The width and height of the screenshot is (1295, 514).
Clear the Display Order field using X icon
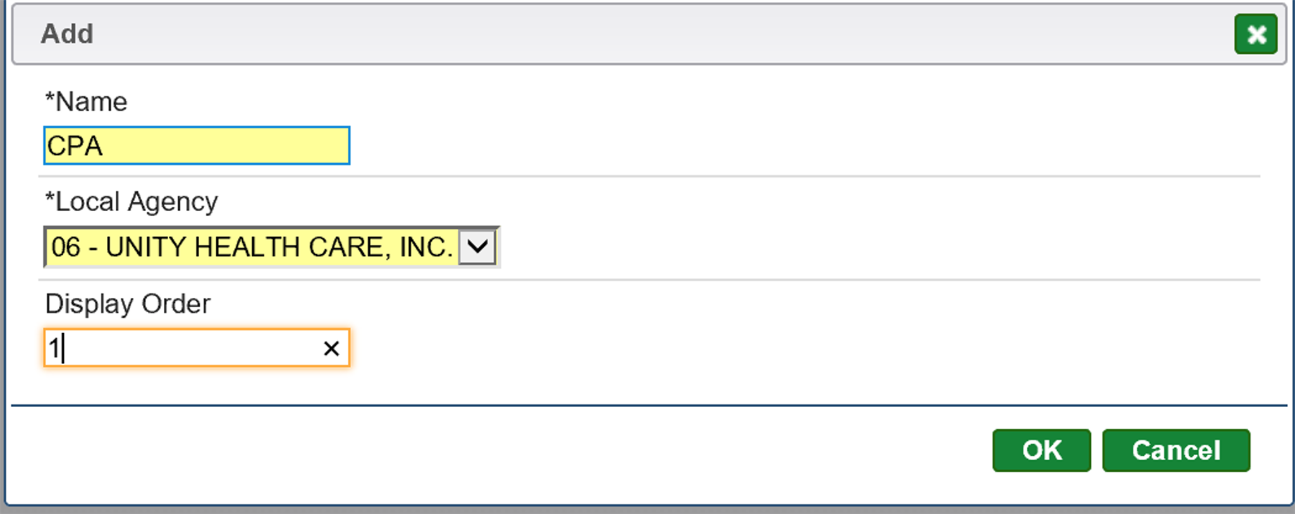pyautogui.click(x=331, y=348)
